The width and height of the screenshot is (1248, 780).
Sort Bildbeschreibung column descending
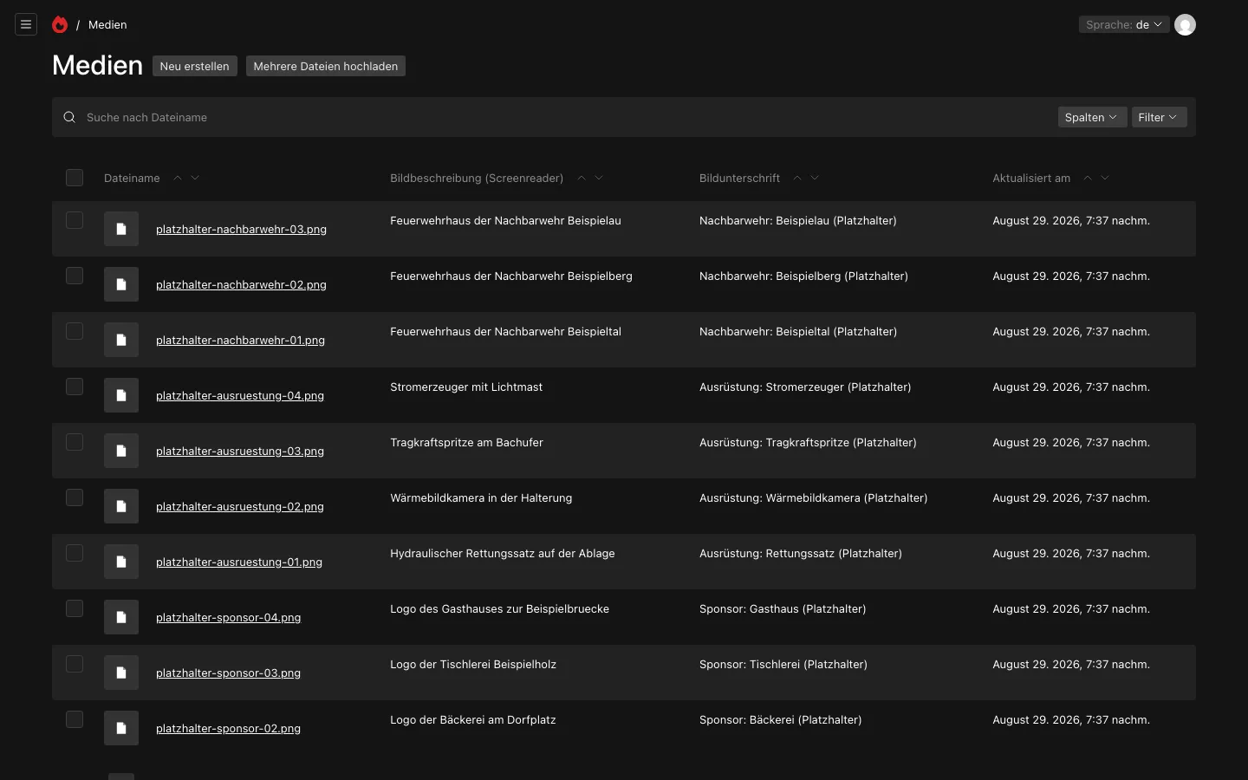(x=599, y=178)
